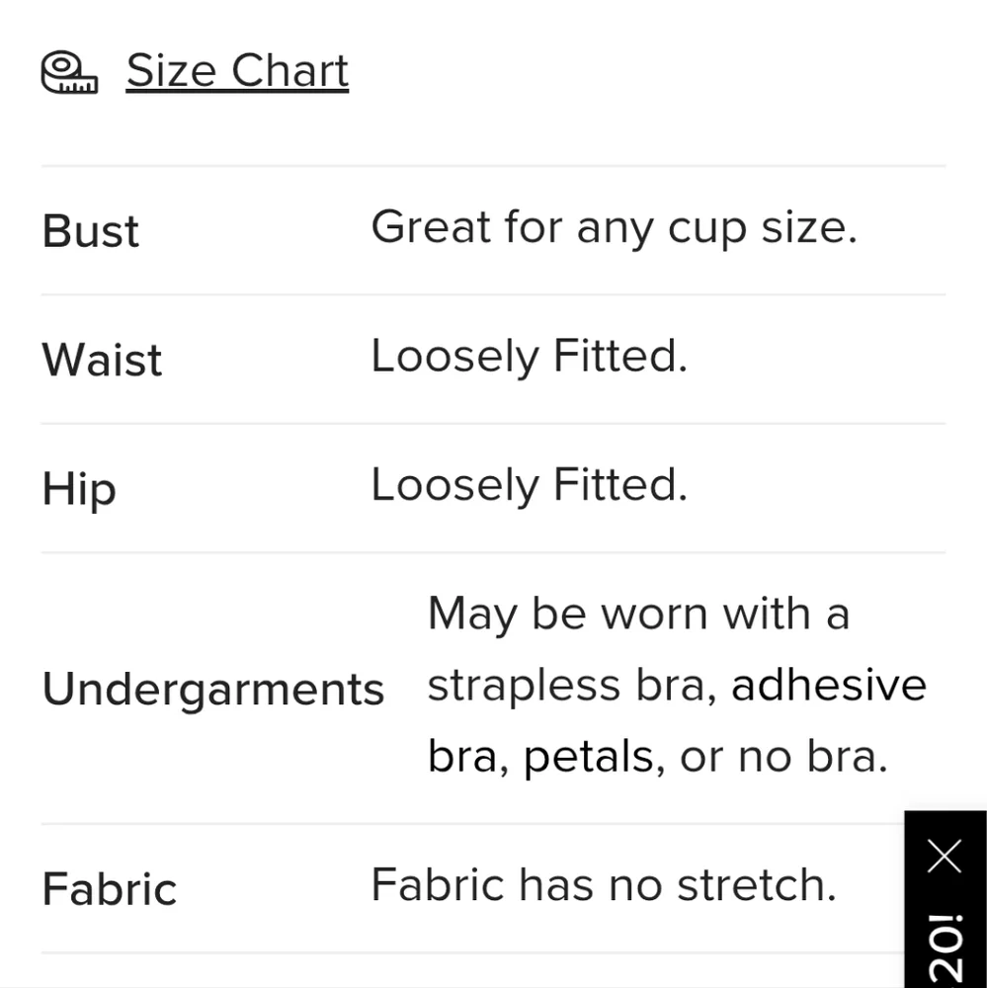Click the Waist row's 'Loosely Fitted' value
Viewport: 987px width, 988px height.
tap(529, 357)
